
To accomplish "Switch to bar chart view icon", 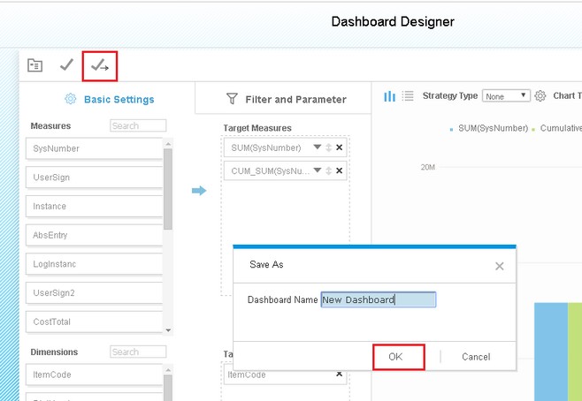I will pos(389,96).
